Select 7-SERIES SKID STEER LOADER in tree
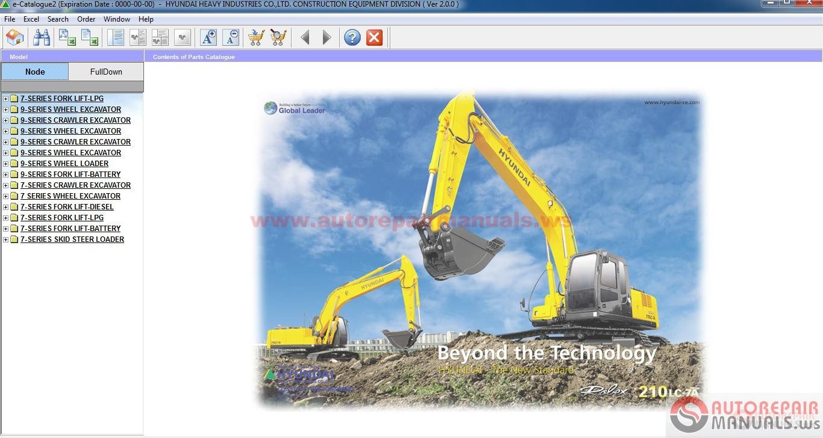This screenshot has width=823, height=438. point(72,239)
